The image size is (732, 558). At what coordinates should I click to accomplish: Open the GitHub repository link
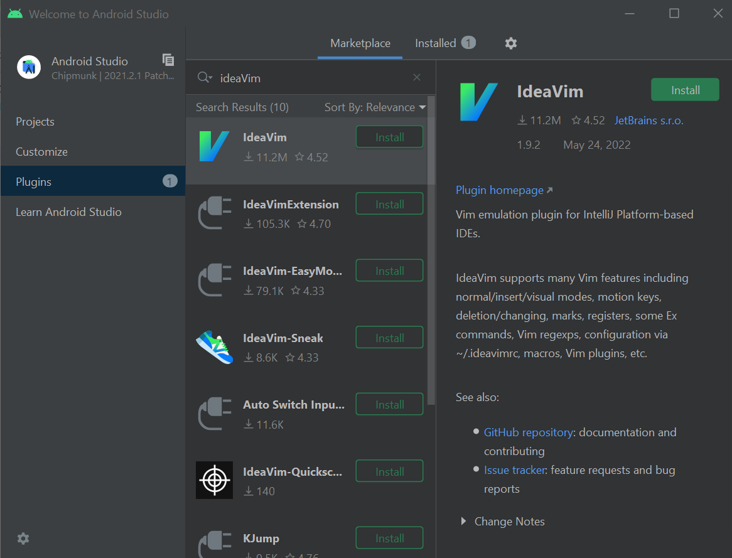coord(528,432)
